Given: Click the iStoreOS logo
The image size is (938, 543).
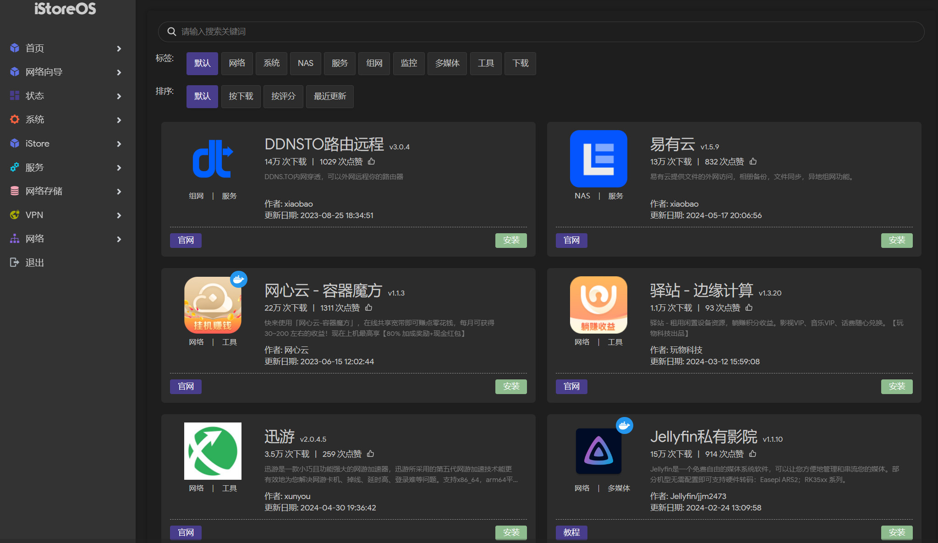Looking at the screenshot, I should (65, 9).
